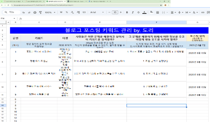Apply the currency (₩) number format

pyautogui.click(x=61, y=12)
